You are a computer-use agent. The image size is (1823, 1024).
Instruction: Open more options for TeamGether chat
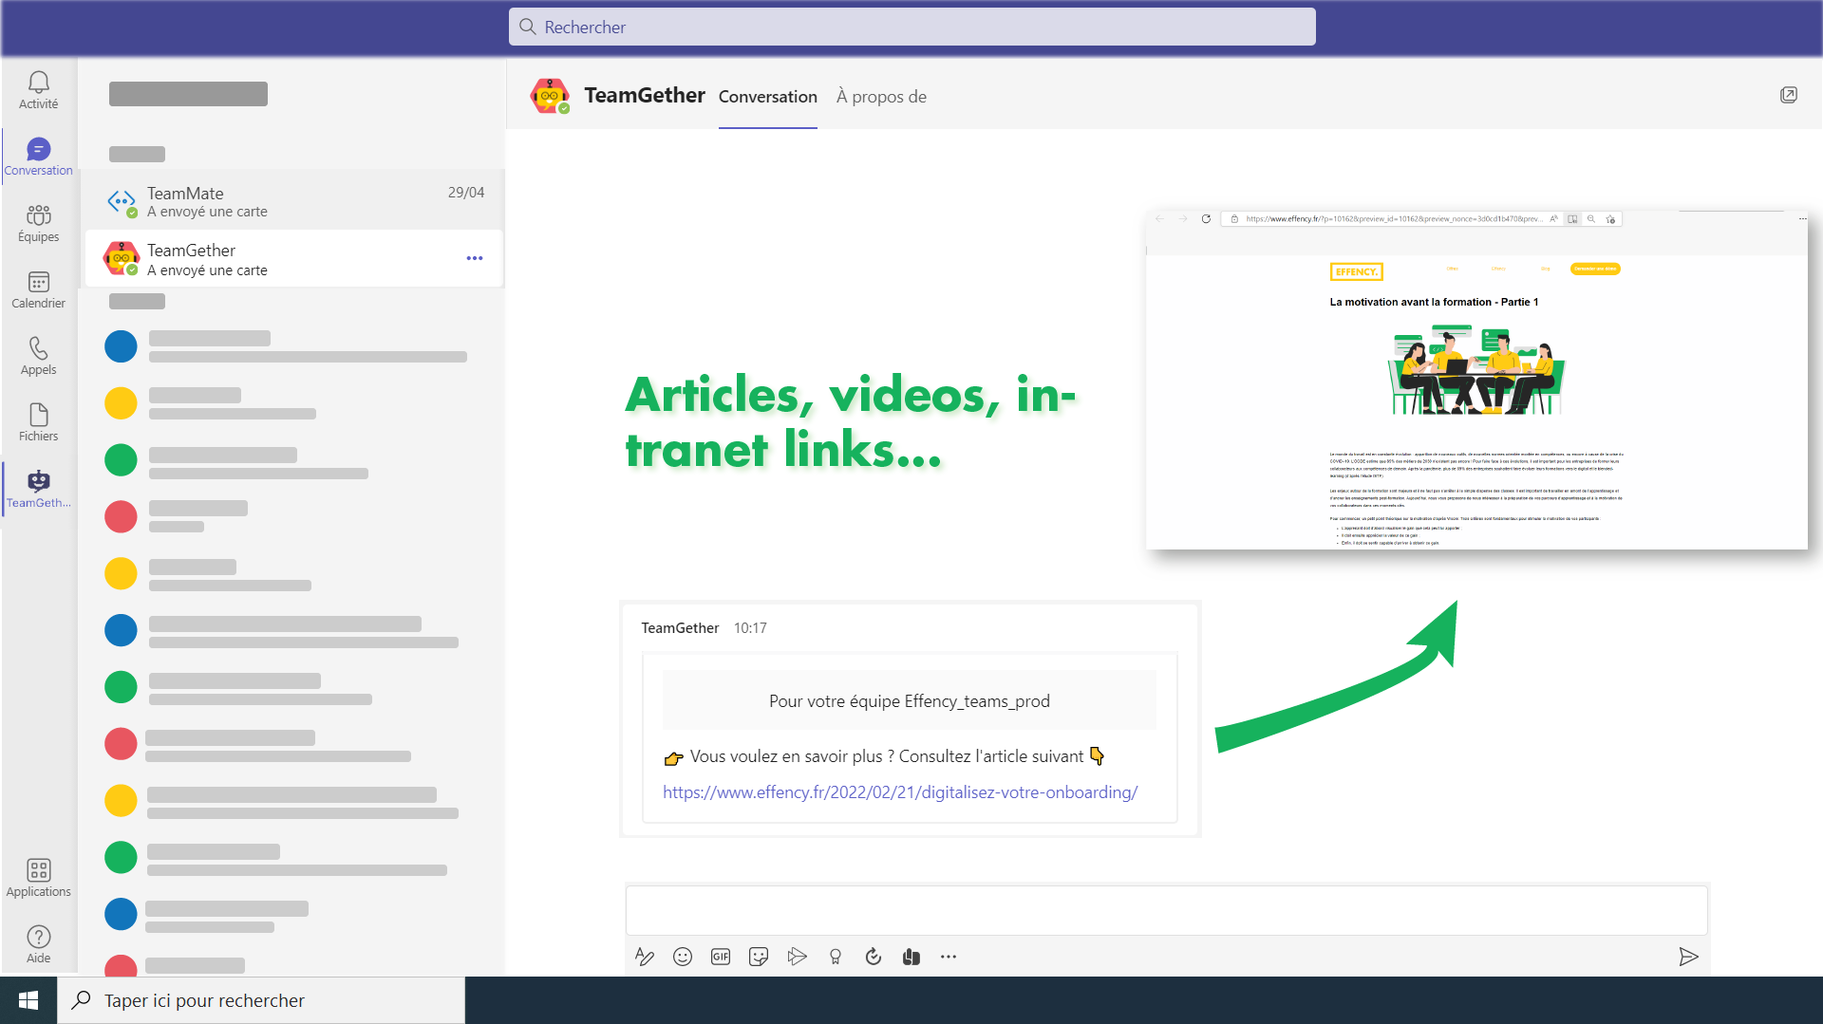click(475, 258)
